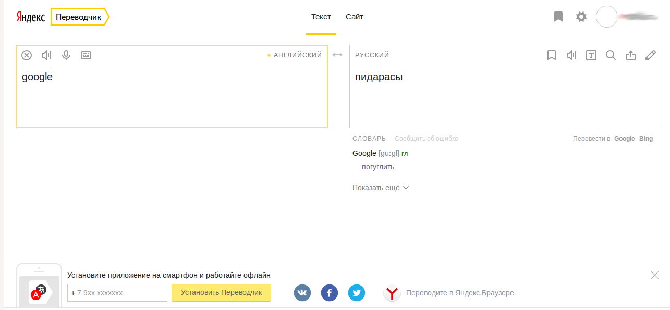This screenshot has width=670, height=310.
Task: Play the Russian translation audio
Action: tap(571, 55)
